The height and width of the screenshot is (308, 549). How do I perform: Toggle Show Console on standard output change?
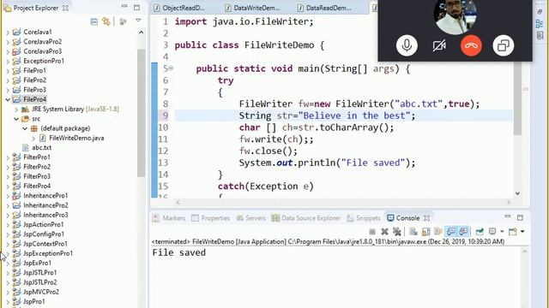coord(451,232)
